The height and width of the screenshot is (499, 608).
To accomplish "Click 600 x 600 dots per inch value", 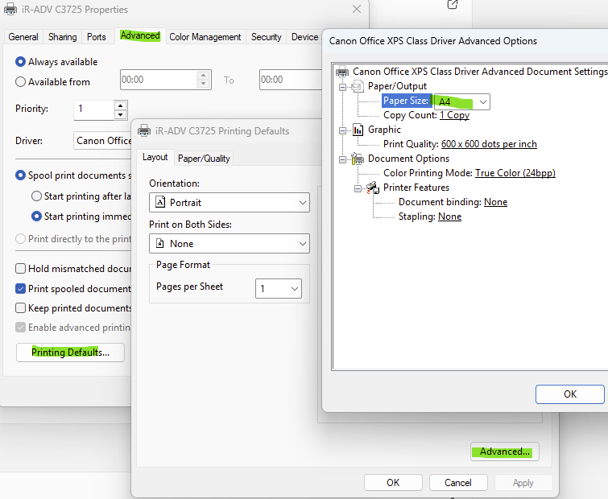I will click(489, 144).
